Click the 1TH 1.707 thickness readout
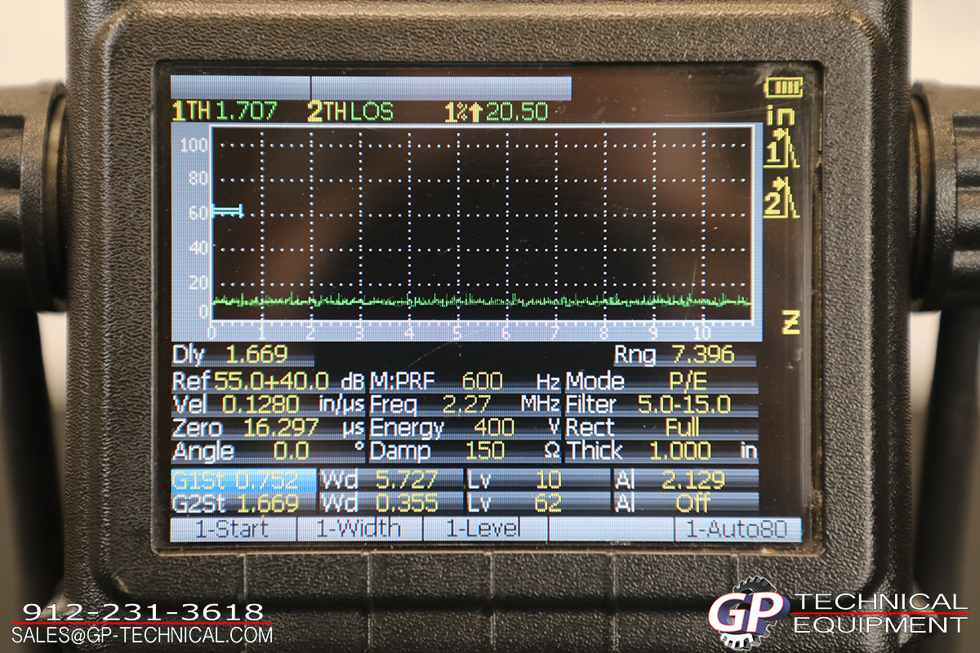 click(225, 112)
